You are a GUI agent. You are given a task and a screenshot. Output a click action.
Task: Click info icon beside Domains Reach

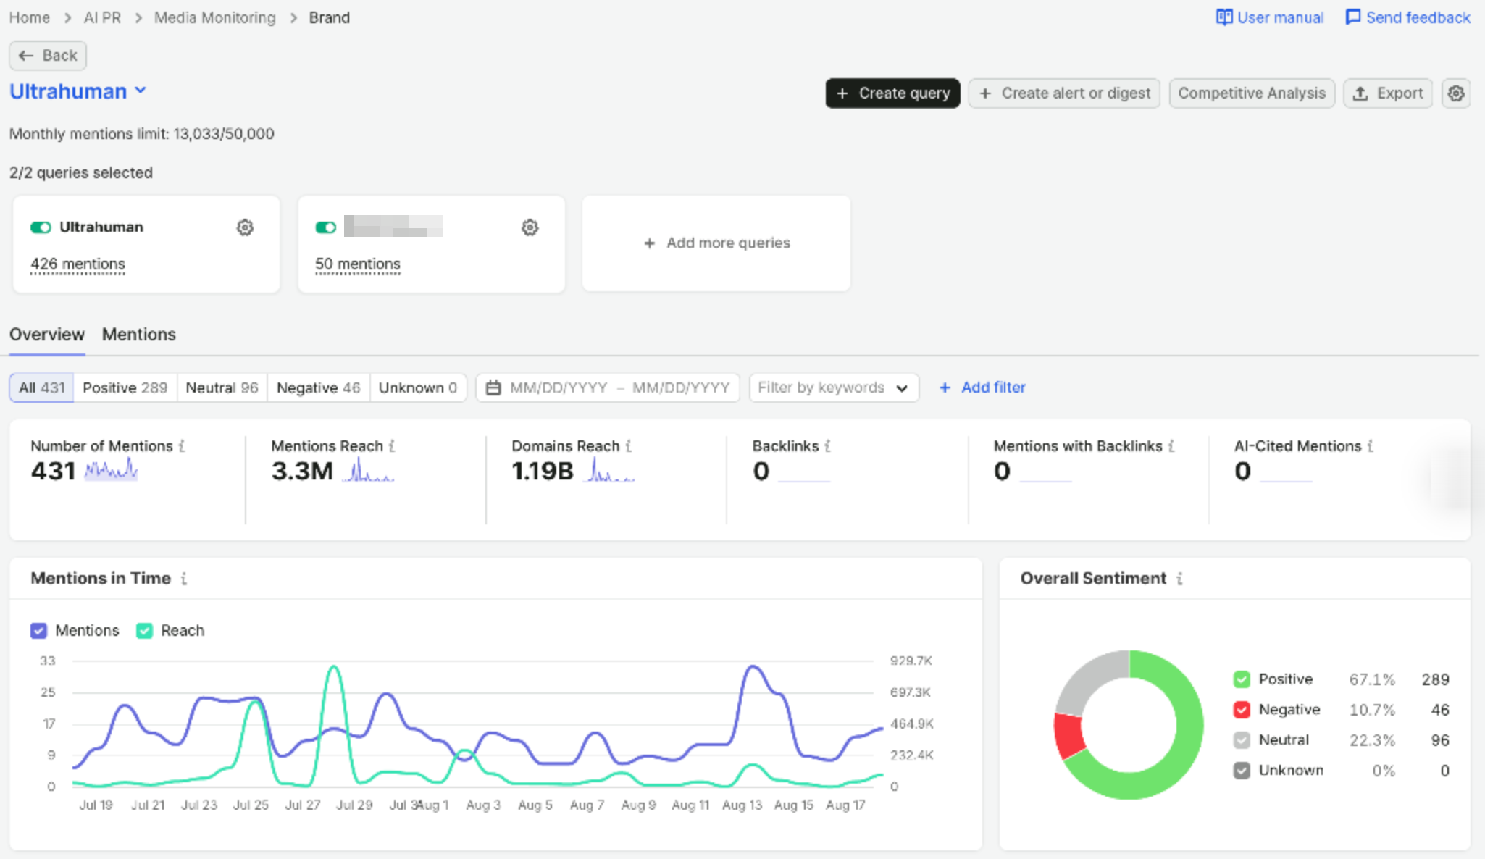pos(629,446)
